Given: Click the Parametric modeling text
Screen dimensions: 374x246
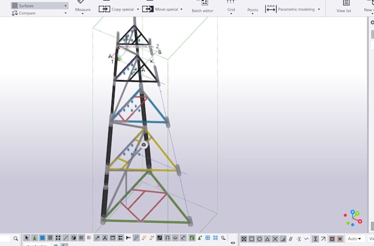Looking at the screenshot, I should click(x=296, y=9).
